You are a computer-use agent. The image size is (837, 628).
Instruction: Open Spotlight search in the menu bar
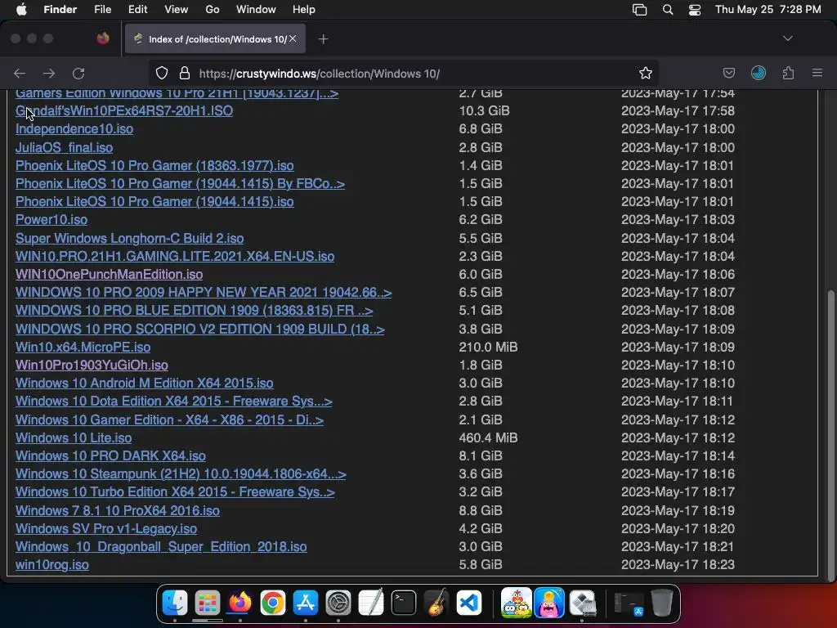point(667,10)
